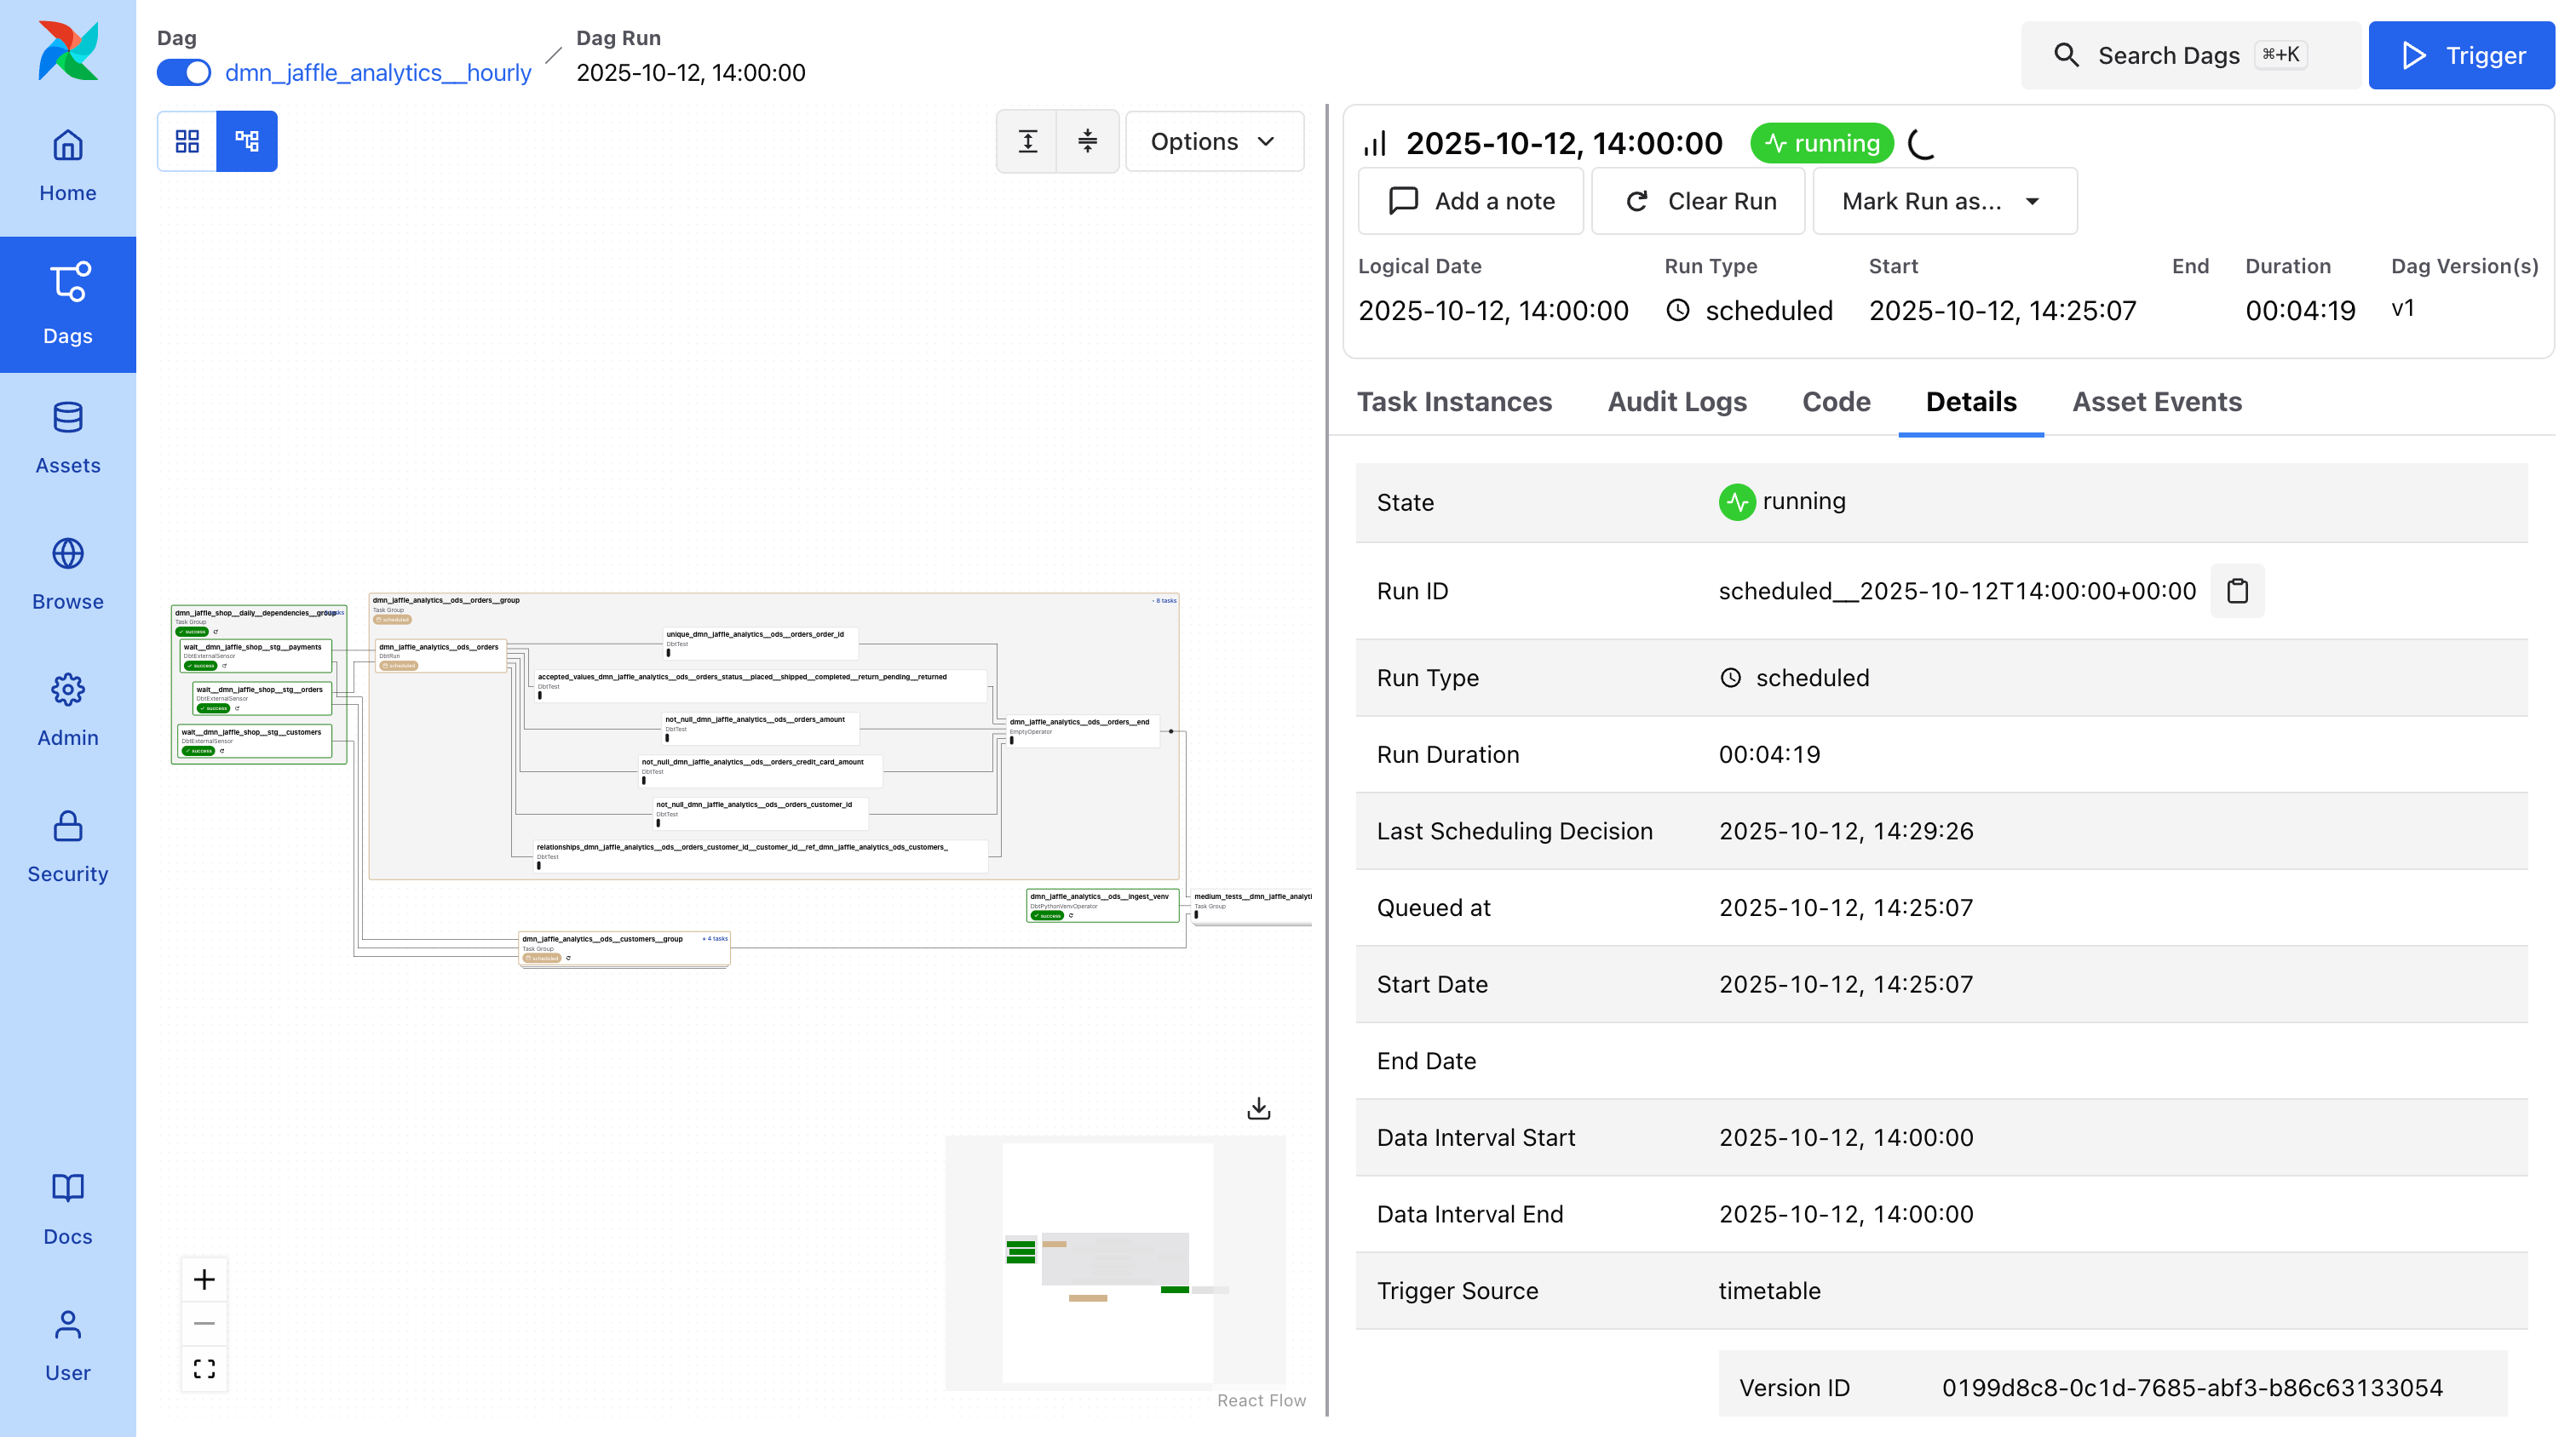Click the collapse all task groups icon
2576x1437 pixels.
click(1087, 141)
